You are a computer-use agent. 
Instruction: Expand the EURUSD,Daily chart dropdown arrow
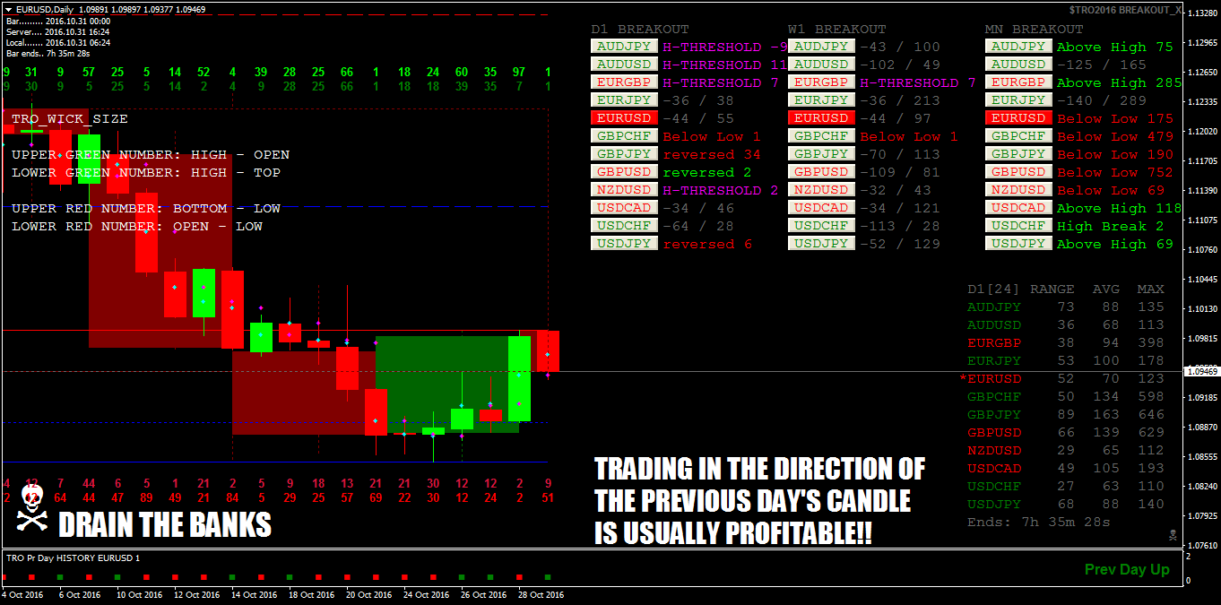(x=8, y=7)
